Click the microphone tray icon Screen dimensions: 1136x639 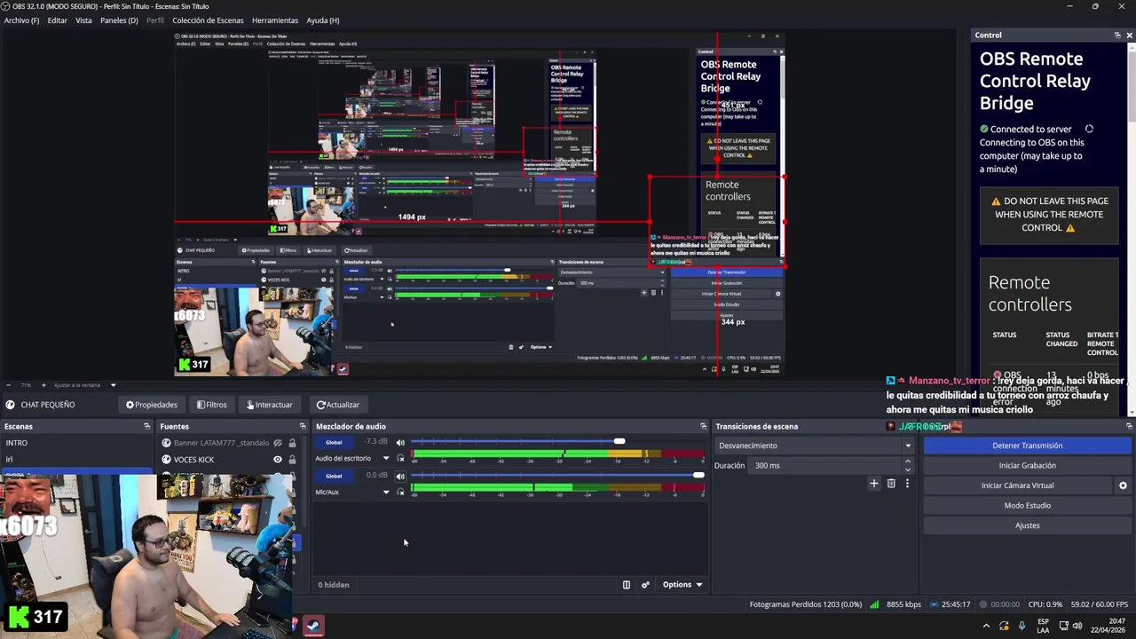point(1022,626)
